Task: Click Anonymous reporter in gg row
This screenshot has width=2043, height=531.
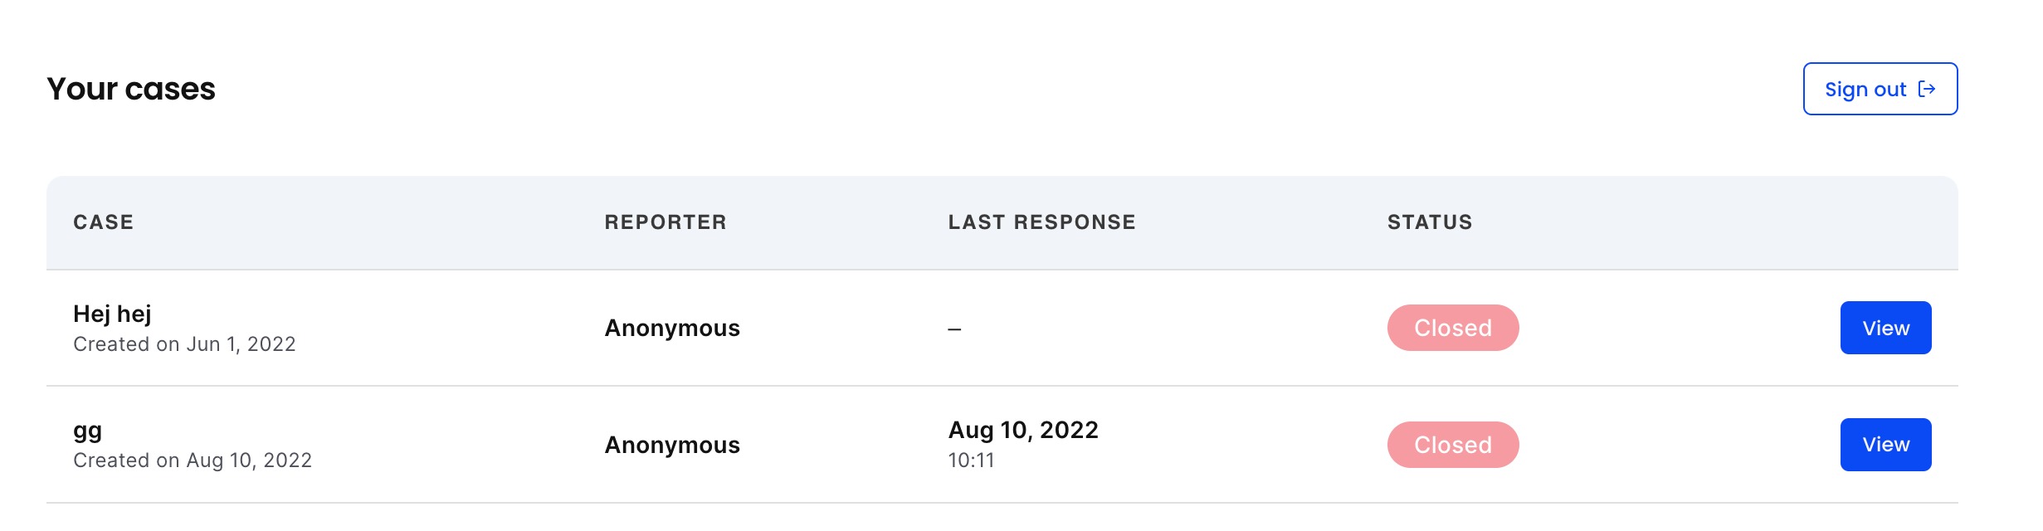Action: coord(672,445)
